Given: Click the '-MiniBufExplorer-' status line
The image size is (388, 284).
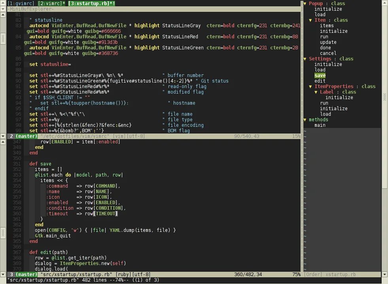Looking at the screenshot, I should coord(154,9).
